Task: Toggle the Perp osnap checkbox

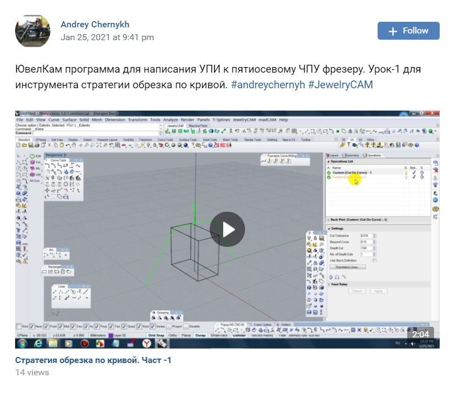Action: [x=97, y=326]
